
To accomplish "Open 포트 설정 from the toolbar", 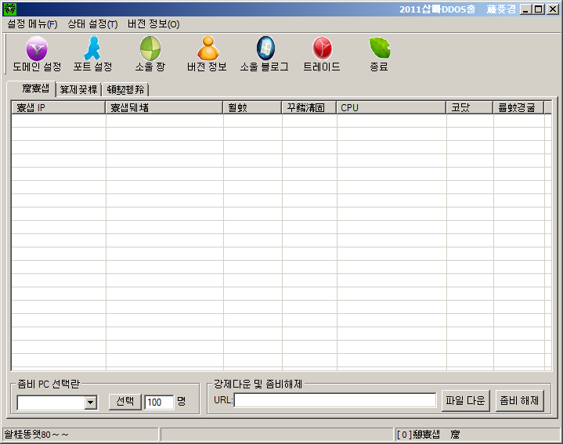I will click(x=92, y=49).
